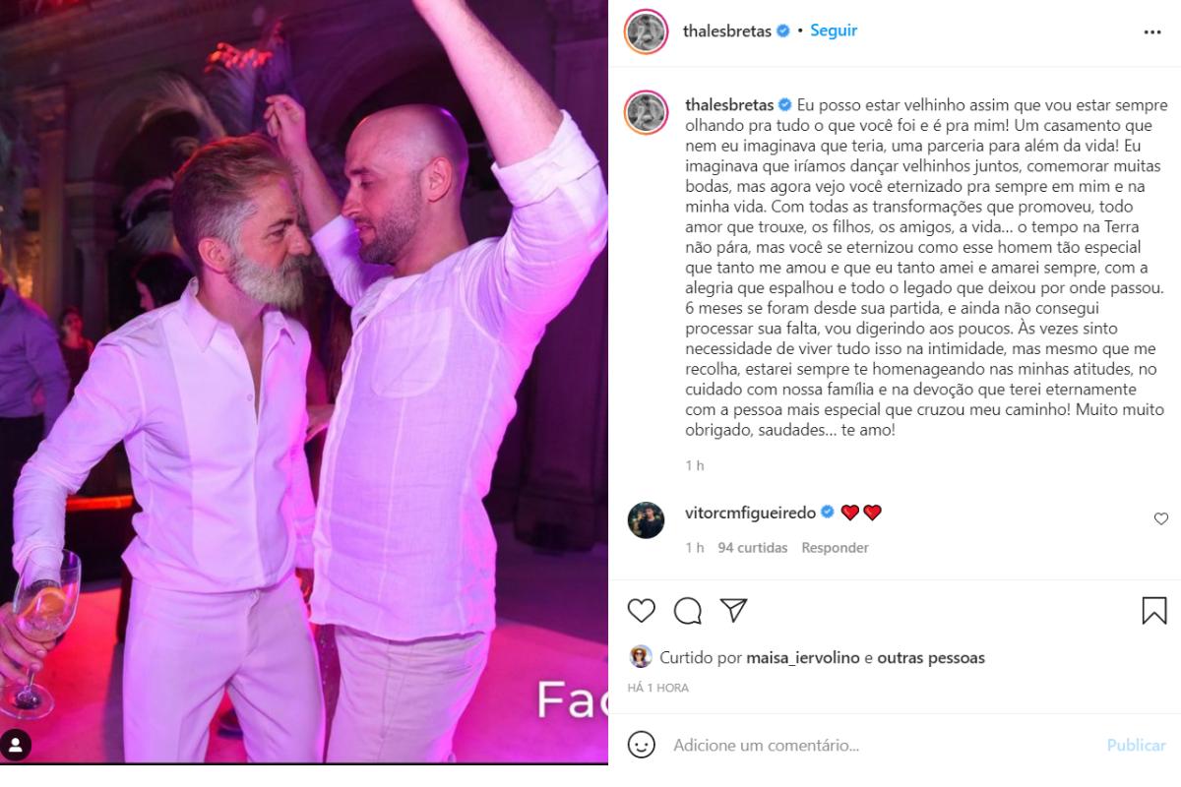Open the vitorcmfigueiredo profile avatar
The image size is (1181, 787).
(x=647, y=519)
